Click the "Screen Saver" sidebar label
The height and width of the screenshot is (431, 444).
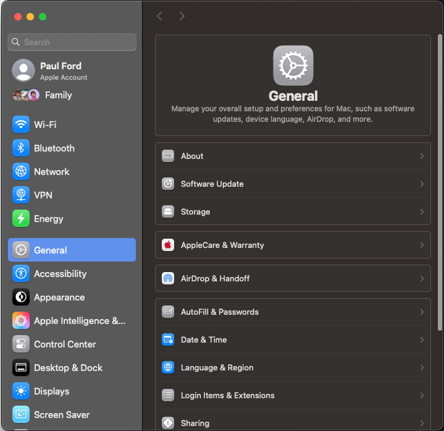[62, 415]
